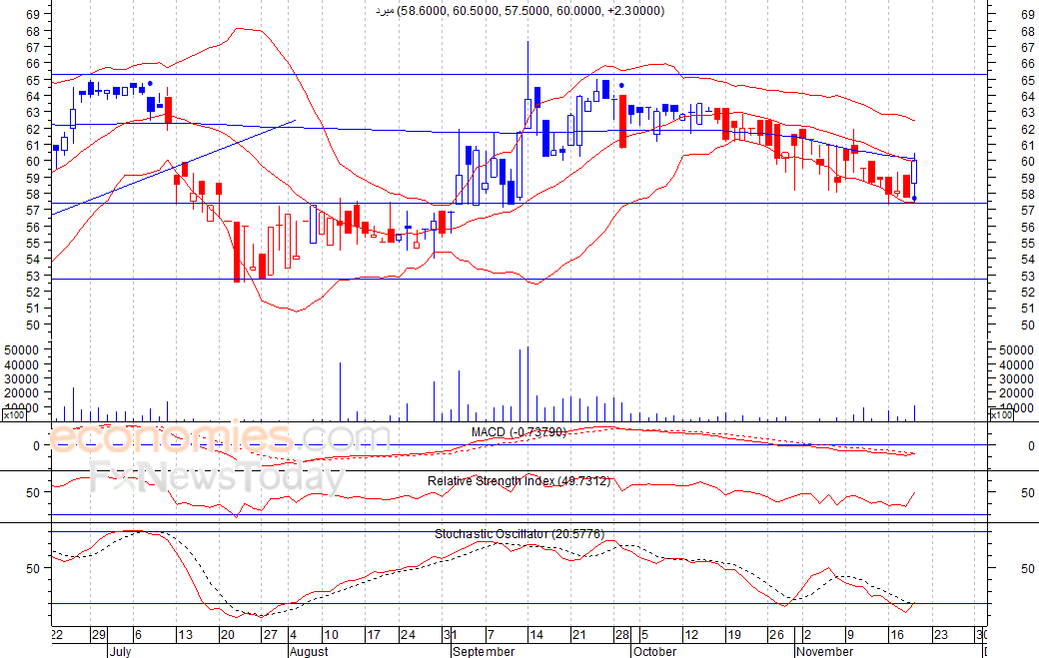Click the date label 22 on the time axis
Image resolution: width=1039 pixels, height=658 pixels.
coord(57,635)
